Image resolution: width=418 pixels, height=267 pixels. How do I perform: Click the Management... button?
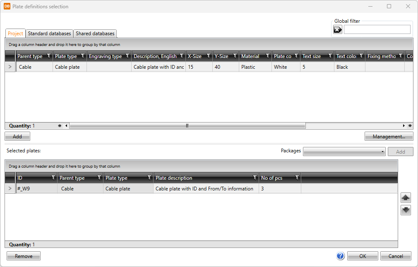[388, 136]
